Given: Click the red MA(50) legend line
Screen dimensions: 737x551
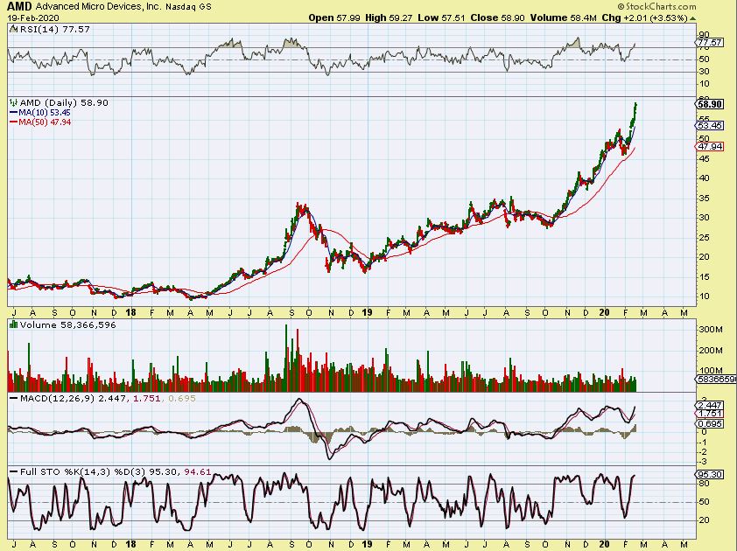Looking at the screenshot, I should pyautogui.click(x=14, y=122).
